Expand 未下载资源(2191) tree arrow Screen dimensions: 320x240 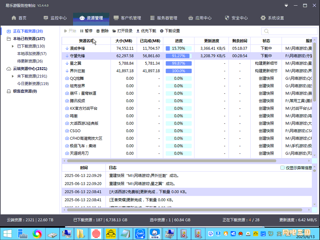[x=13, y=76]
